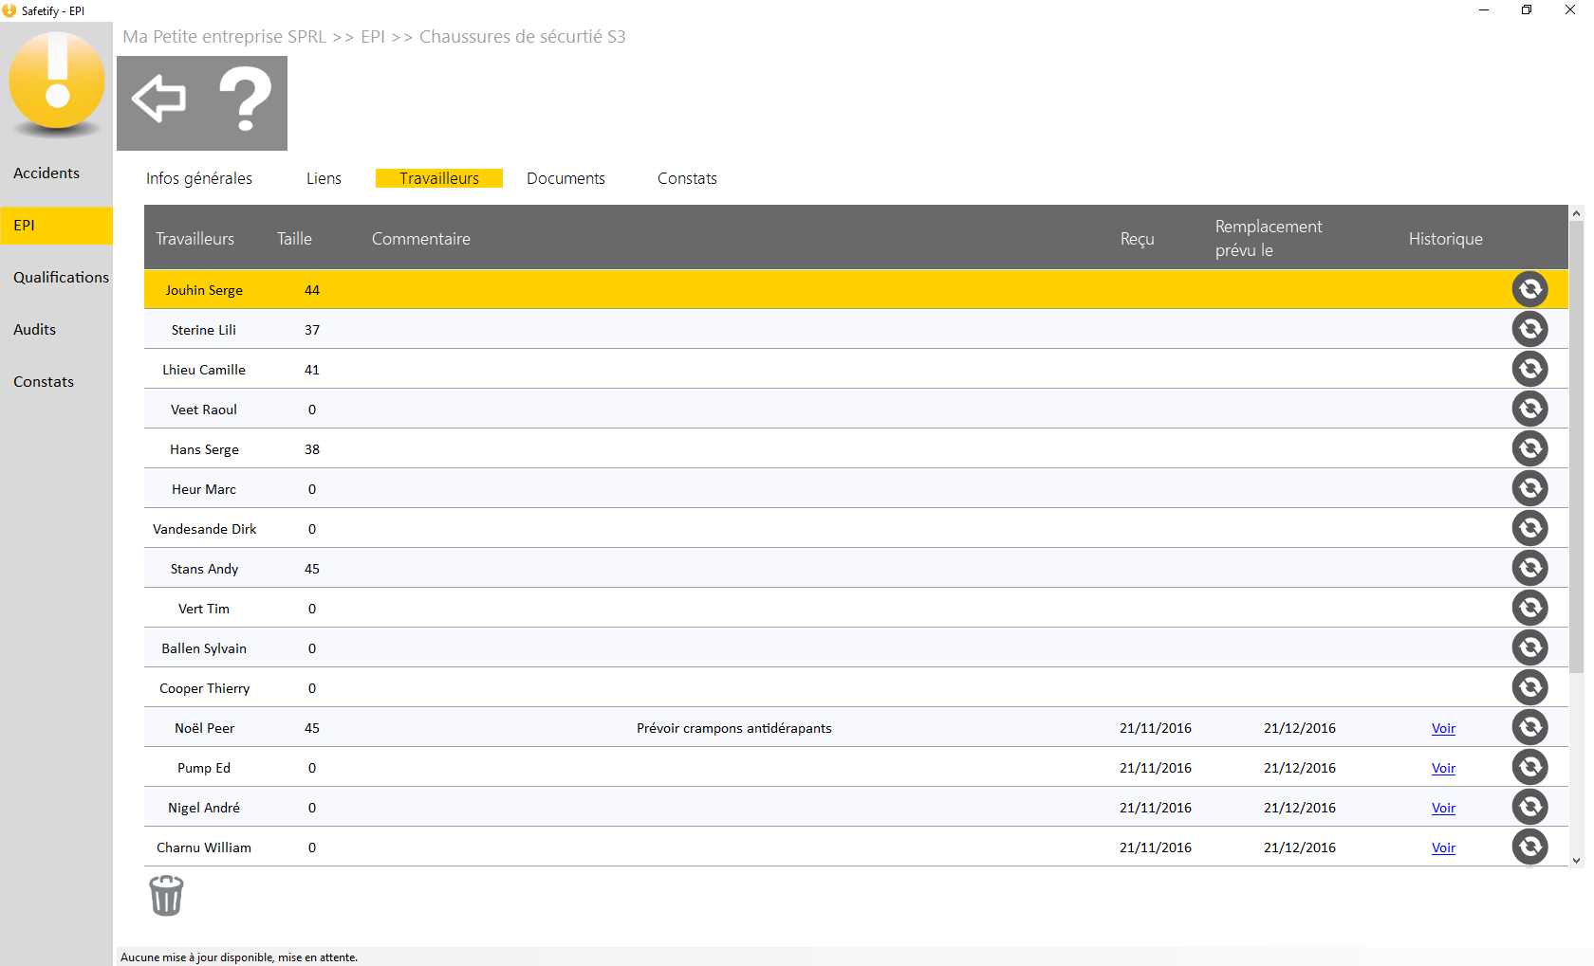Click size 44 for Jouhin Serge
The height and width of the screenshot is (966, 1594).
point(312,290)
